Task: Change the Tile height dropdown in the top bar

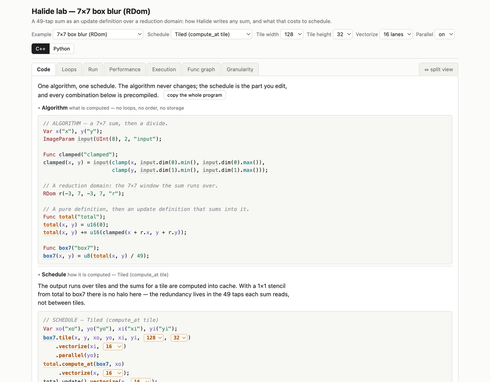Action: point(343,34)
